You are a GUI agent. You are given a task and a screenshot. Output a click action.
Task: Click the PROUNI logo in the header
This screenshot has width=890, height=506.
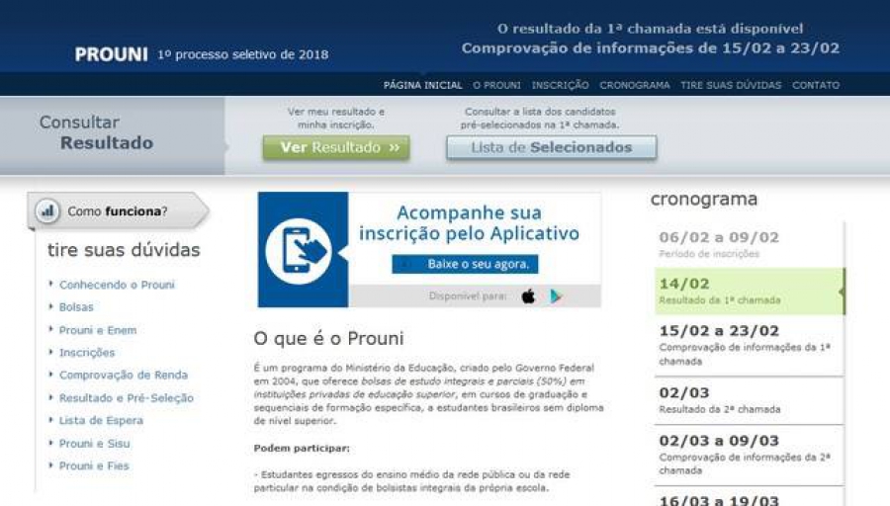pyautogui.click(x=111, y=54)
